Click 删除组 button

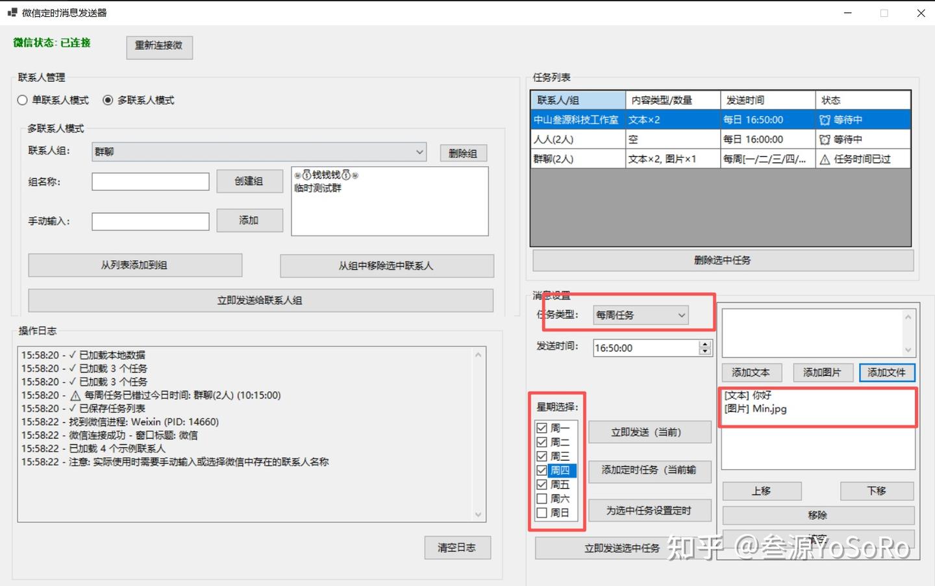pyautogui.click(x=463, y=153)
